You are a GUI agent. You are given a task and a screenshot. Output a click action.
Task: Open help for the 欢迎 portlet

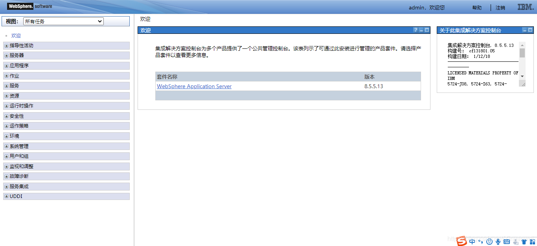(x=416, y=30)
